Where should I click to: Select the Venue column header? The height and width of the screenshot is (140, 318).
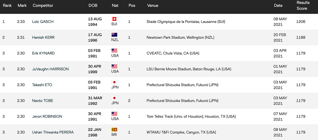coord(153,6)
